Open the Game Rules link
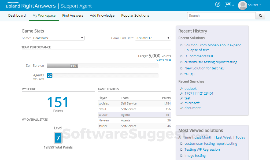 (x=164, y=60)
